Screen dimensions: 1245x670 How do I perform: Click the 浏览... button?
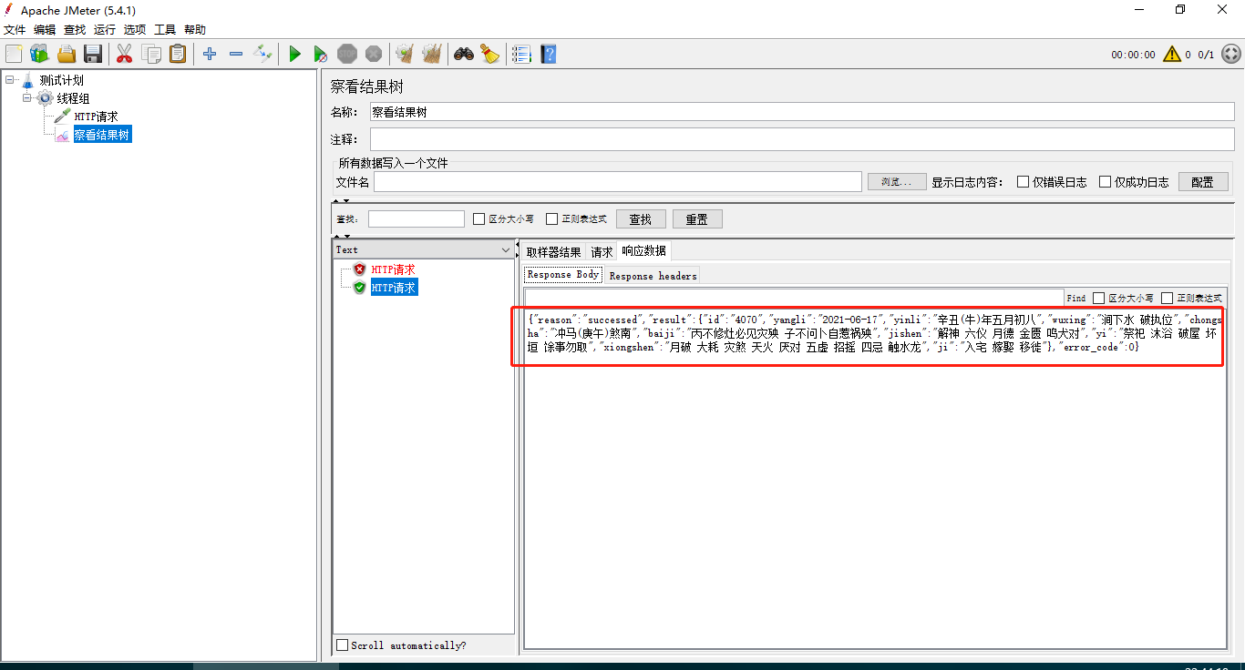[897, 181]
